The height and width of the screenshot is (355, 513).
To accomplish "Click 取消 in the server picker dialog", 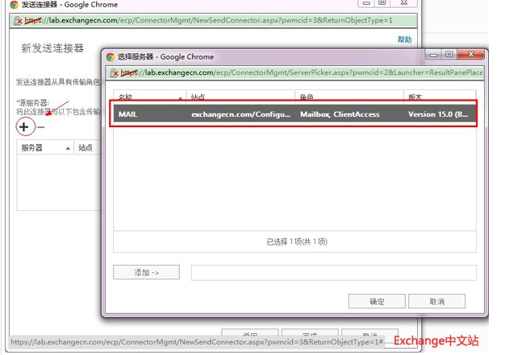I will coord(436,301).
